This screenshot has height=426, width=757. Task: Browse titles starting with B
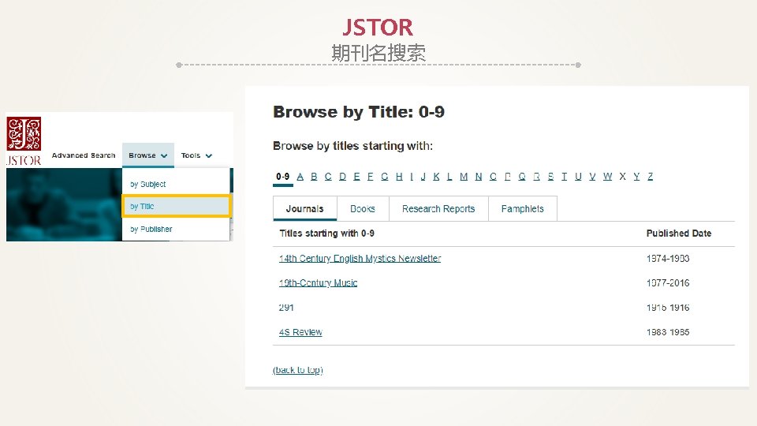pos(314,176)
